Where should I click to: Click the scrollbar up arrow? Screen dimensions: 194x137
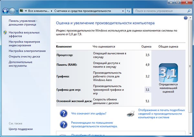190,18
